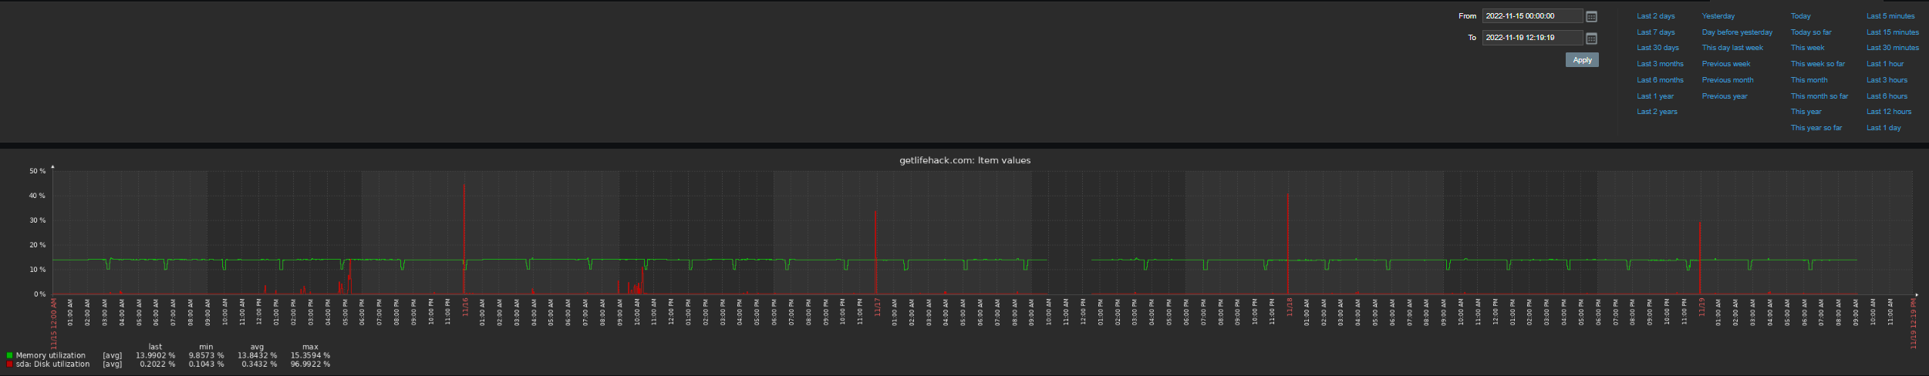Click the 11/19 date marker on axis

(x=1701, y=307)
